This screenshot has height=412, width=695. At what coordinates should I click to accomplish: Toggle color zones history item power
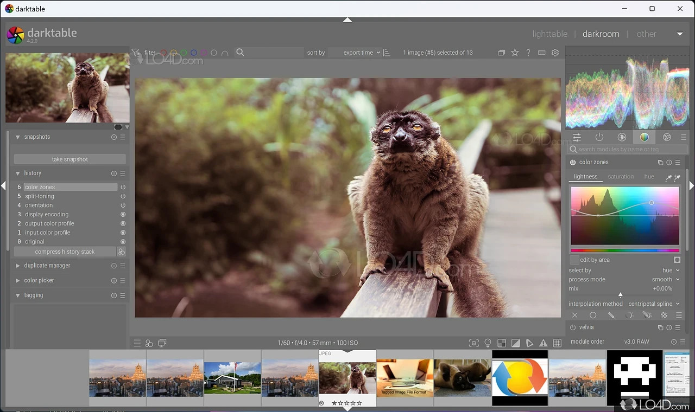[123, 187]
